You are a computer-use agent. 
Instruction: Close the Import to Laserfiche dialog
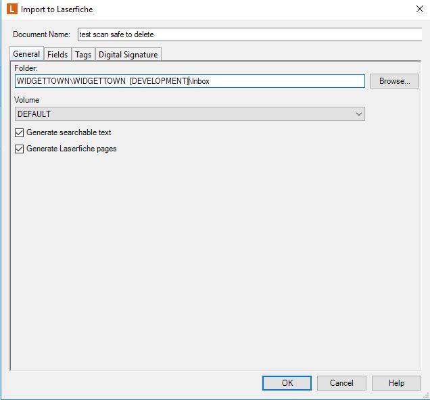[x=420, y=9]
